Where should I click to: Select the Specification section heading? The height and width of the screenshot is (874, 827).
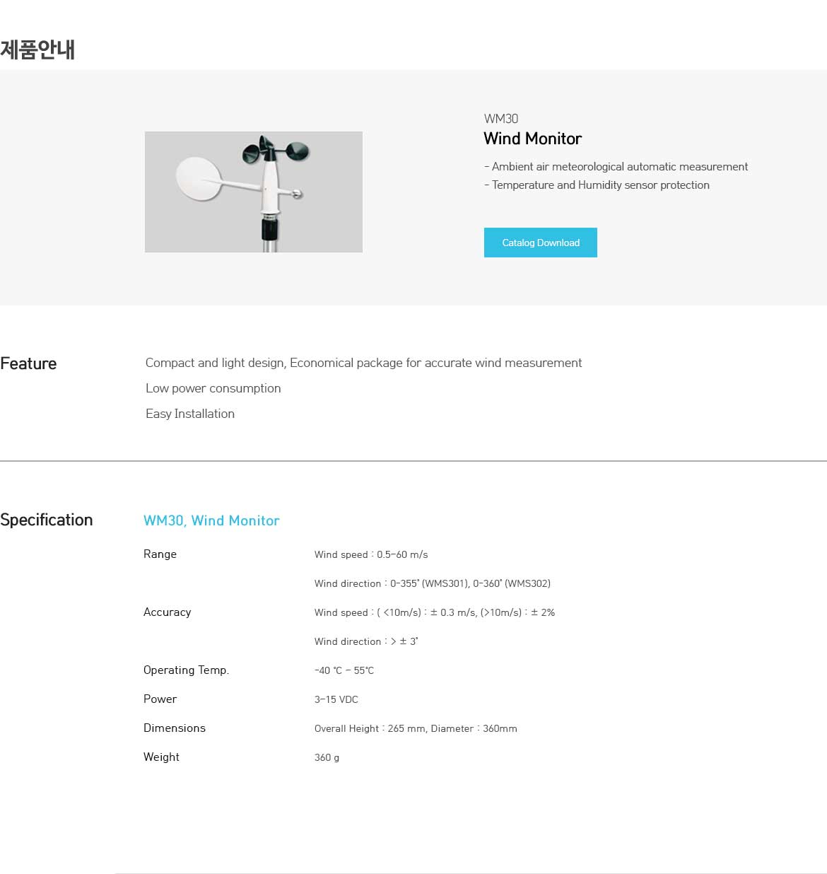(x=47, y=520)
